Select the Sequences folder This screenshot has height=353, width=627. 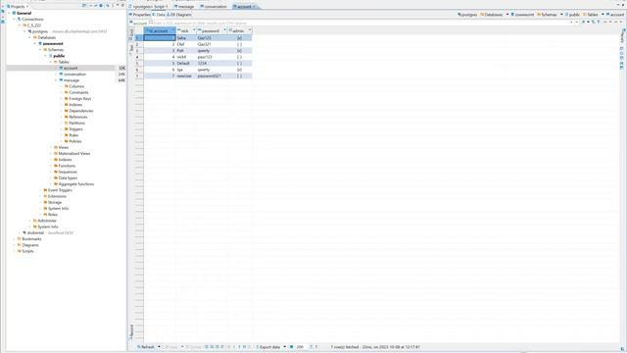point(68,172)
